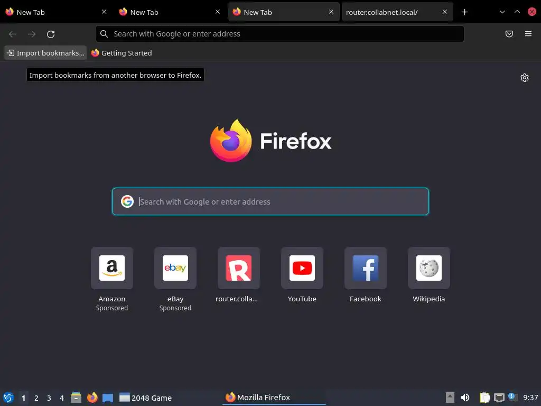The image size is (541, 406).
Task: Click the taskbar clock showing 9:37
Action: click(x=530, y=398)
